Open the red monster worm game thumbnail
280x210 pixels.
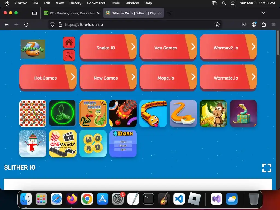[123, 113]
